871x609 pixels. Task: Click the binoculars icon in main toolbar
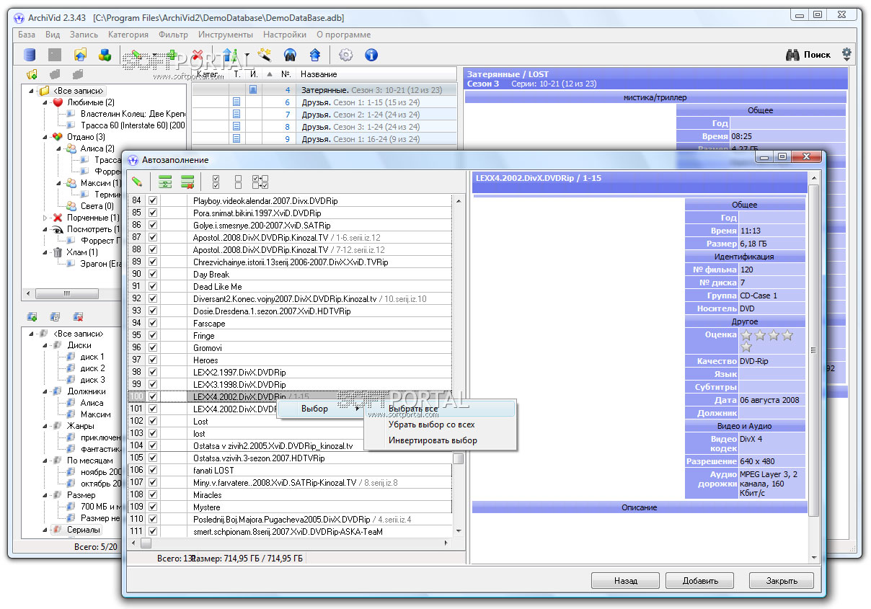[291, 55]
